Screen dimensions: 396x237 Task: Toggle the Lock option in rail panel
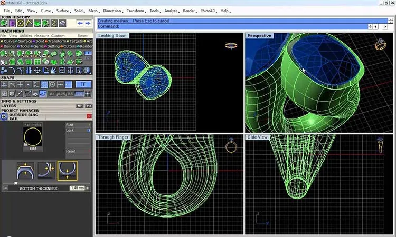point(78,130)
